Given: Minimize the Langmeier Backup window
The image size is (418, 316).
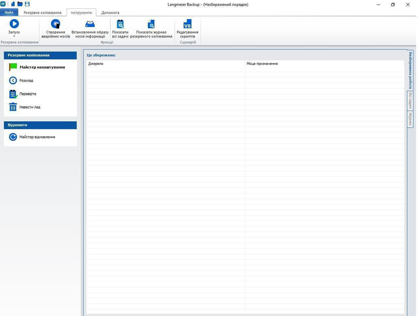Looking at the screenshot, I should click(x=379, y=5).
